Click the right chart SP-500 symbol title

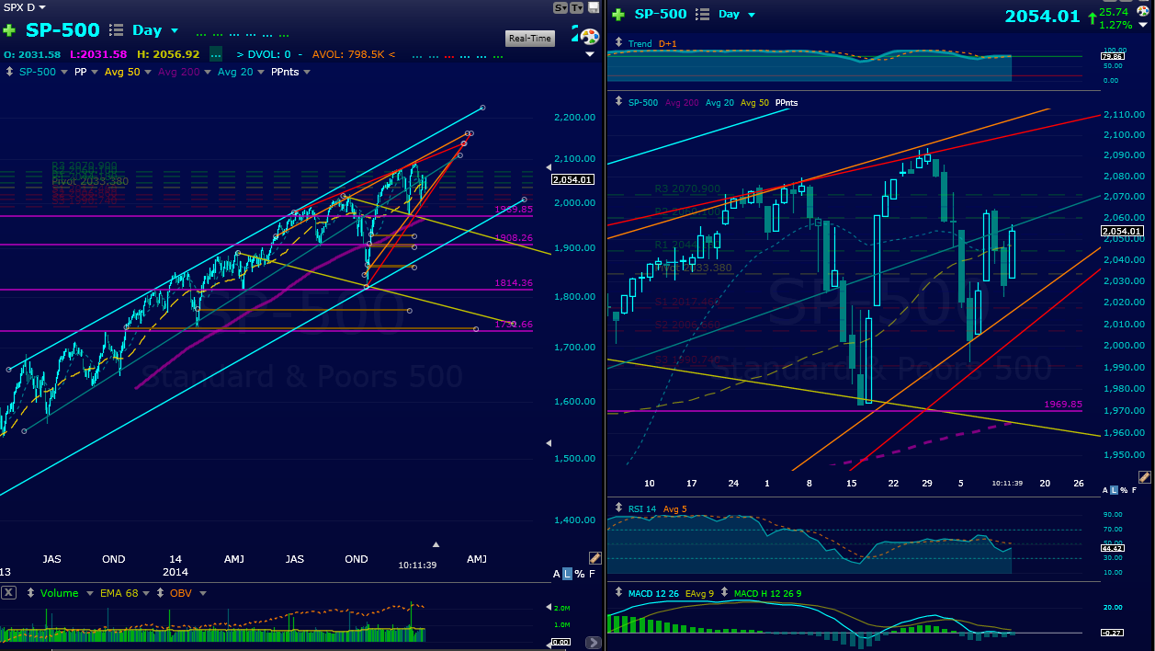coord(659,14)
